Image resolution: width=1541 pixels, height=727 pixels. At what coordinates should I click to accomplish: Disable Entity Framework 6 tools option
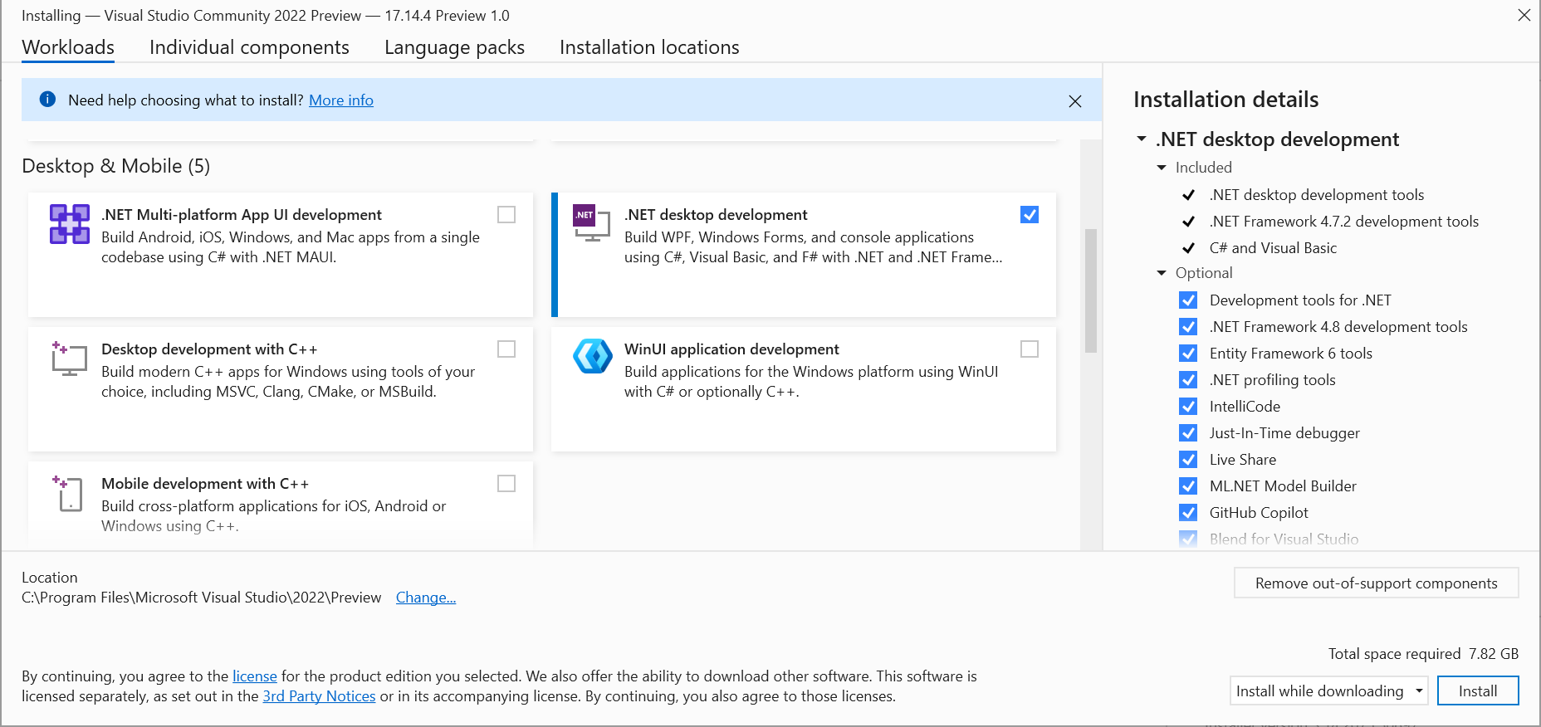[x=1188, y=354]
